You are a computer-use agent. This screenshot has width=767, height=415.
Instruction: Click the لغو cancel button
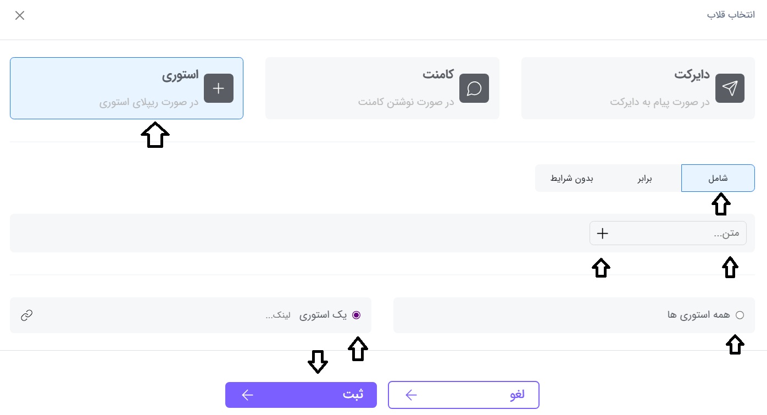[463, 395]
